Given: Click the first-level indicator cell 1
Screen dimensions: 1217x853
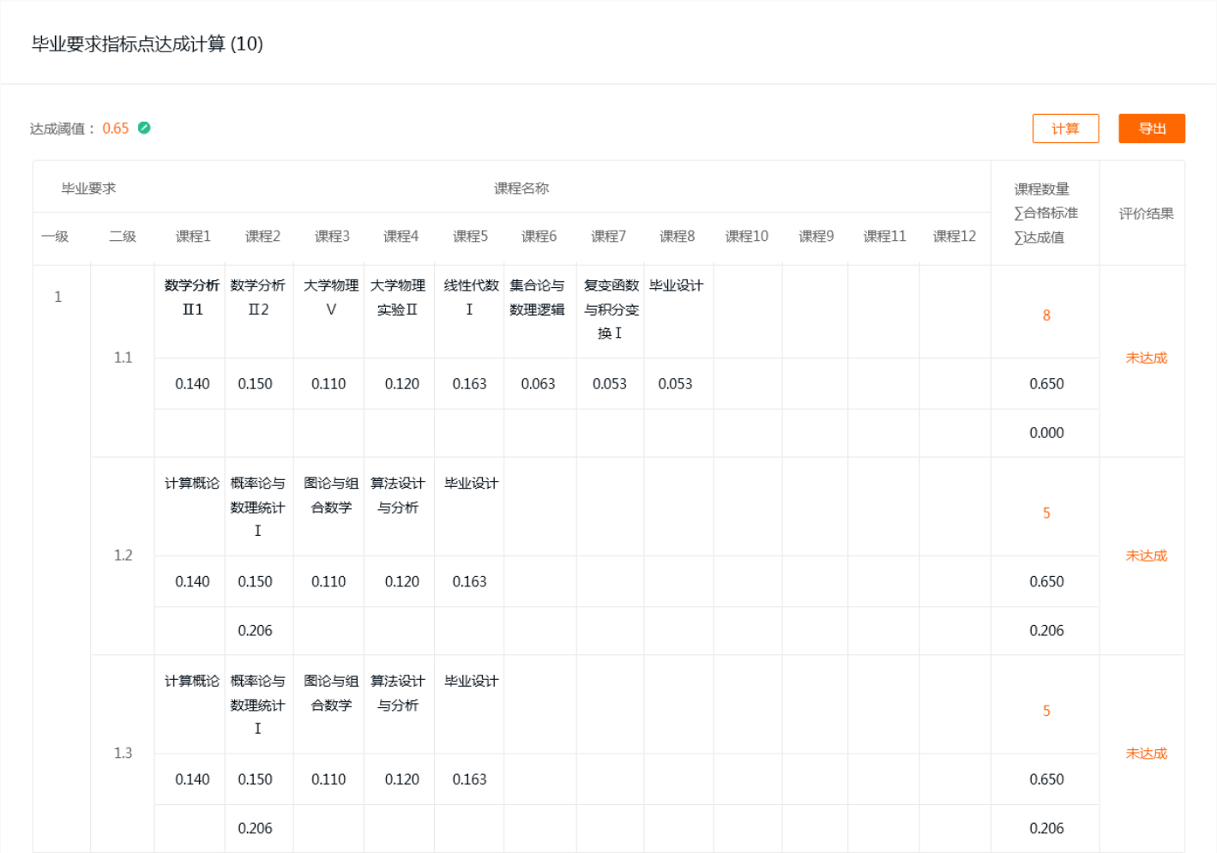Looking at the screenshot, I should [x=58, y=297].
